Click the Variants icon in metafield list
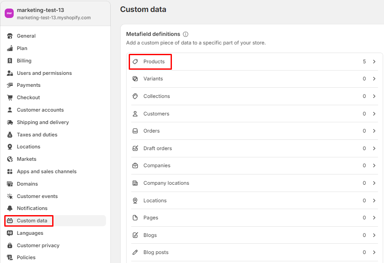Viewport: 384px width, 263px height. click(135, 79)
